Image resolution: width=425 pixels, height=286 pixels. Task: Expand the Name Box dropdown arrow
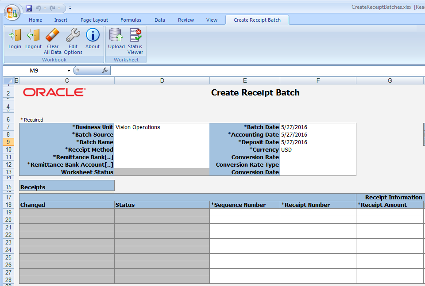[x=69, y=71]
